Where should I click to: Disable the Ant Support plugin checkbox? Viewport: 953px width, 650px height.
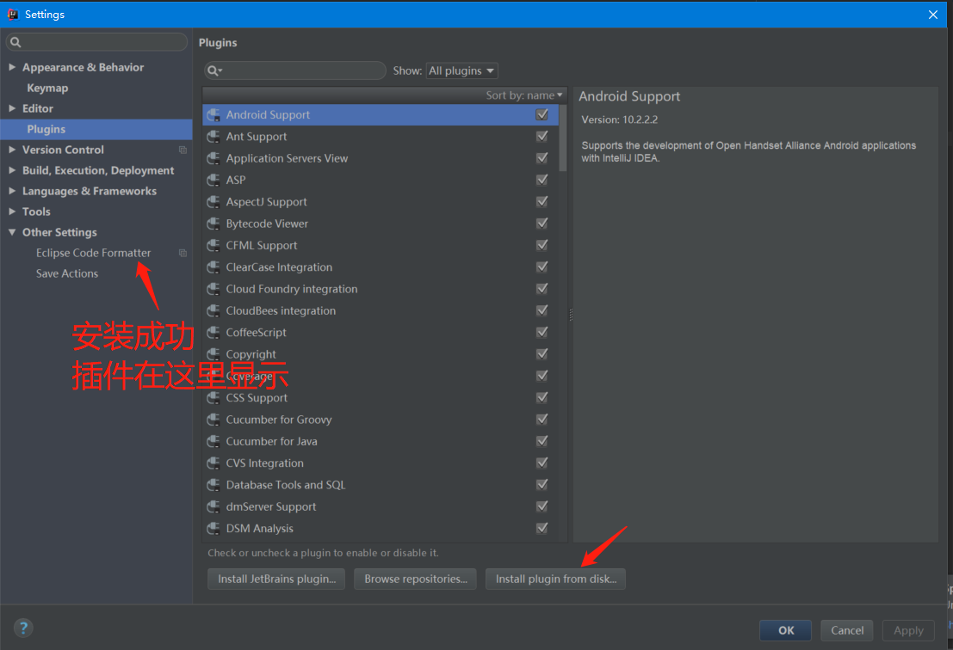coord(542,137)
